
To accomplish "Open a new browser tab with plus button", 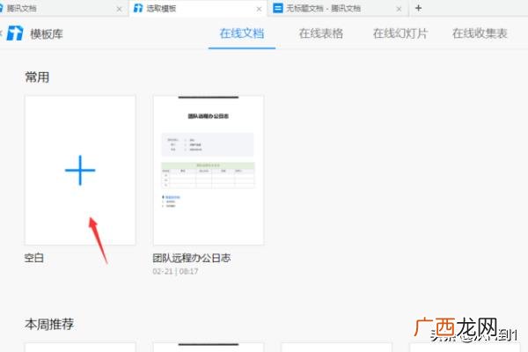I will tap(418, 8).
